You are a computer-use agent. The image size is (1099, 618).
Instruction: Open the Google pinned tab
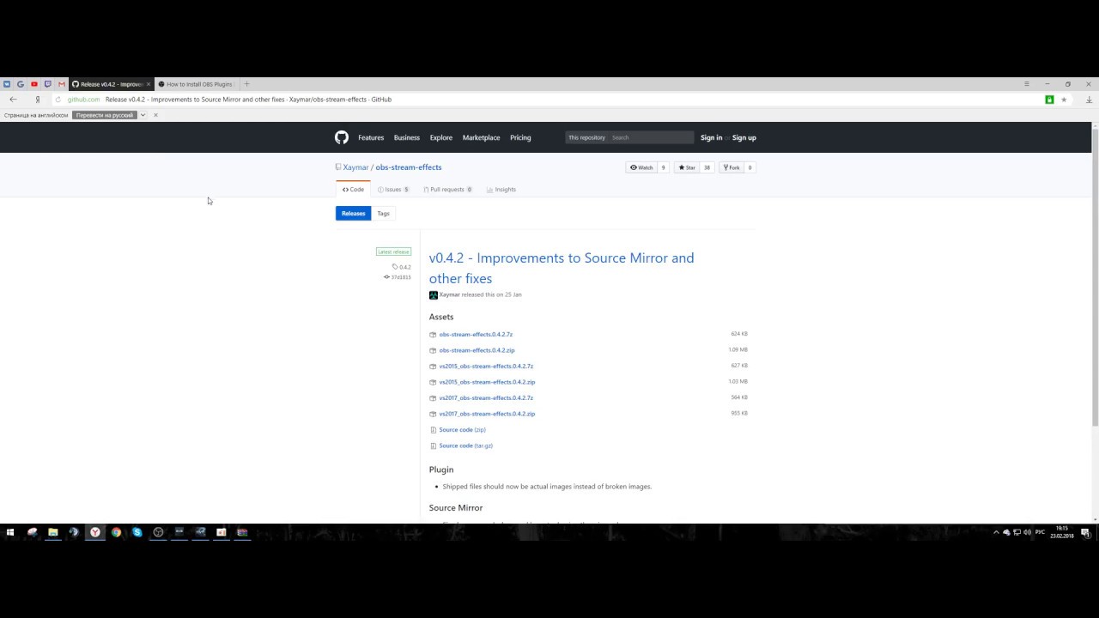click(x=21, y=84)
